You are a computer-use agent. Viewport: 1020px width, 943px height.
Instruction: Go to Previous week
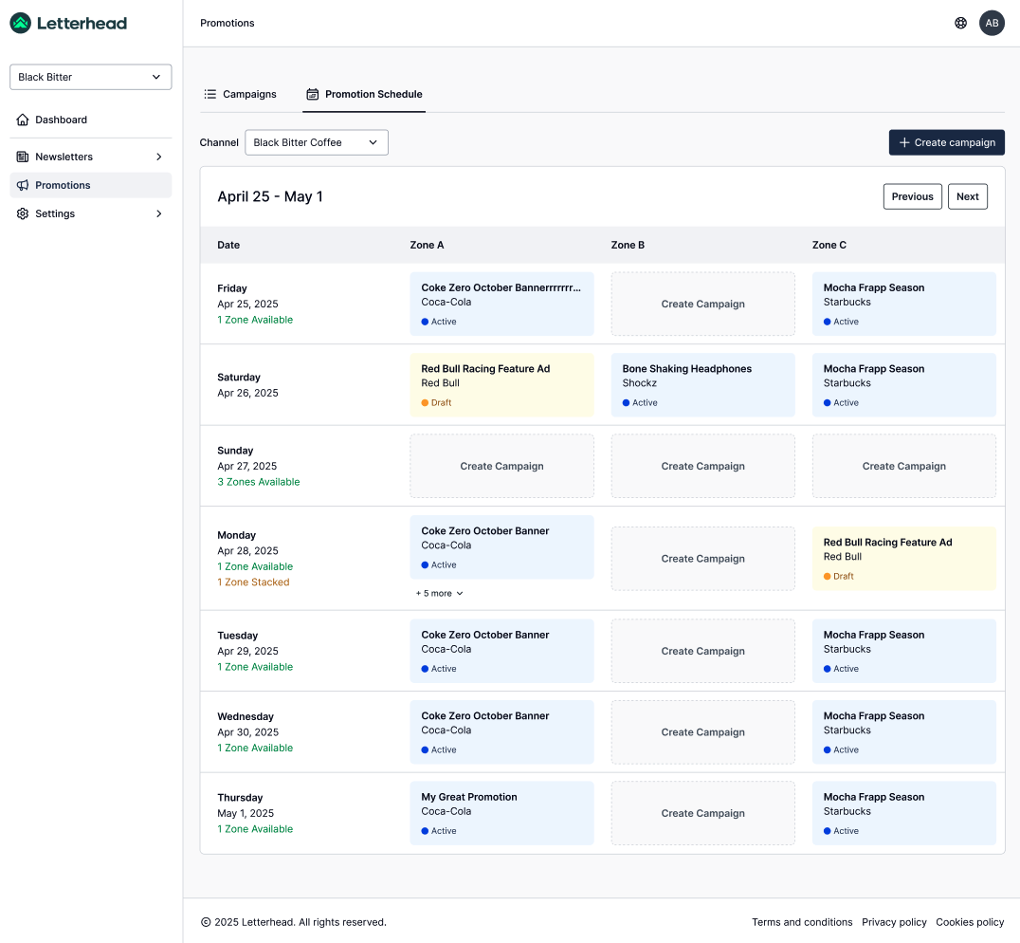(x=912, y=196)
